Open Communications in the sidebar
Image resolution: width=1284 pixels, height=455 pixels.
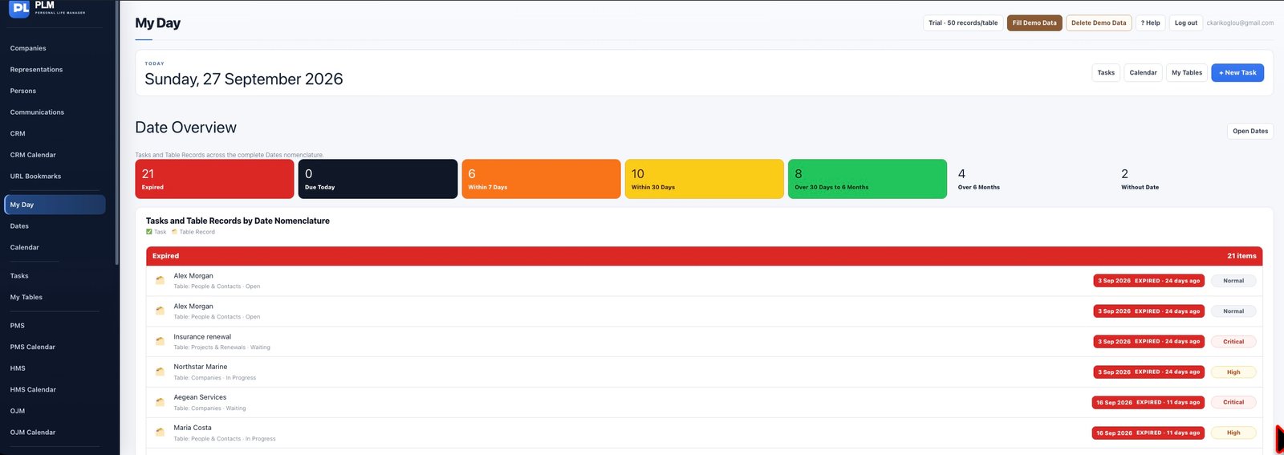37,112
